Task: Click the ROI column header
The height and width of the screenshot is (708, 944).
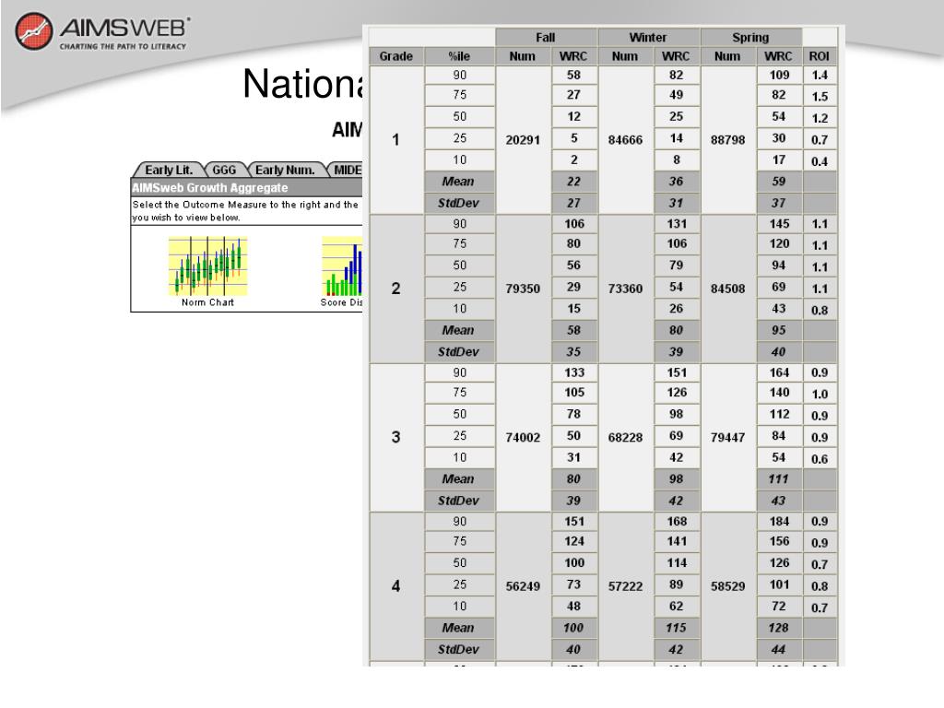Action: (820, 56)
